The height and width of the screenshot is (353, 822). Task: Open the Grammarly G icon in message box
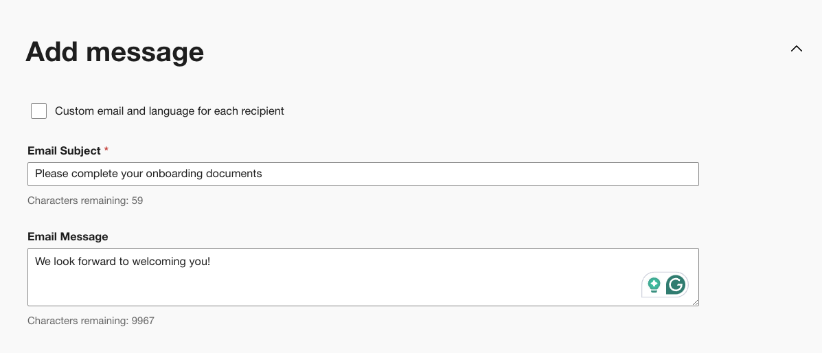(x=676, y=284)
